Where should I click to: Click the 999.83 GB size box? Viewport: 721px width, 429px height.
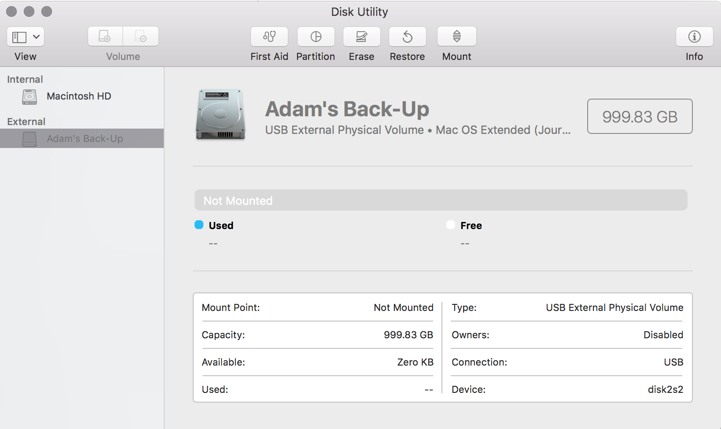[640, 116]
